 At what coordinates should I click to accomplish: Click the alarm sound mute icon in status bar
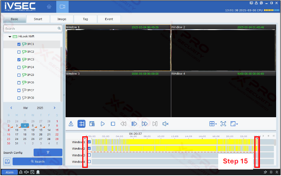pos(27,172)
